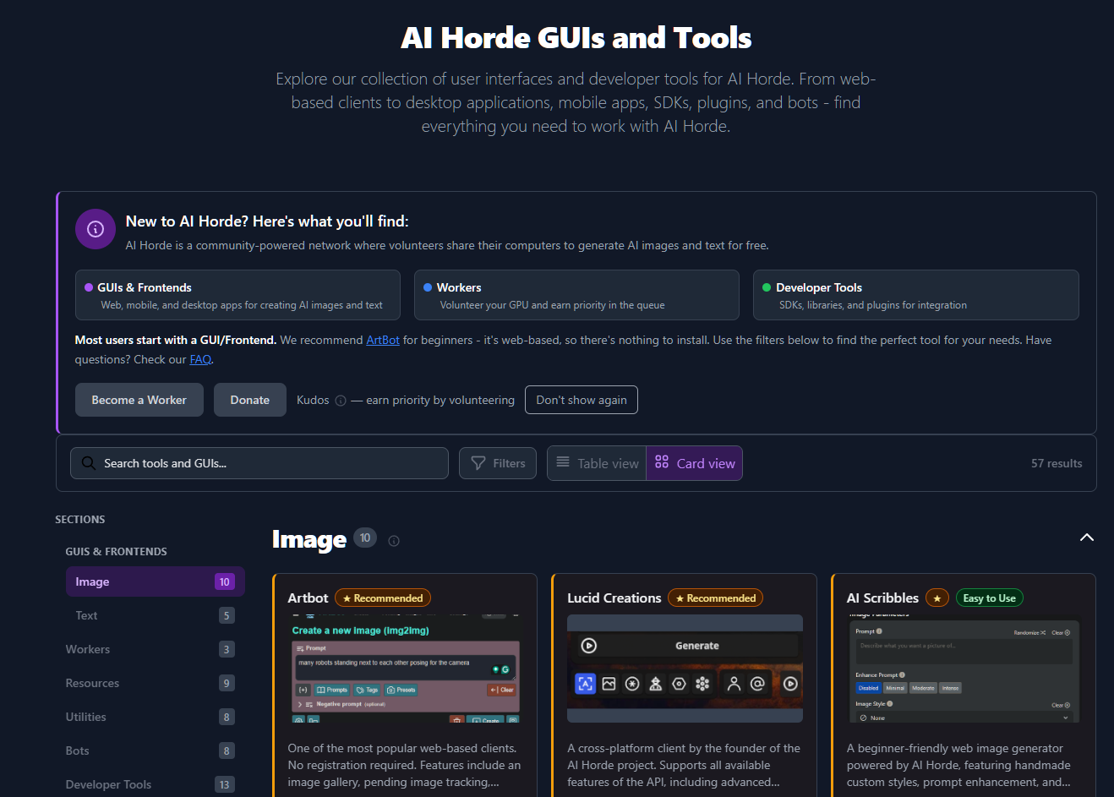Go to the Workers sidebar section
Viewport: 1114px width, 797px height.
pos(88,649)
